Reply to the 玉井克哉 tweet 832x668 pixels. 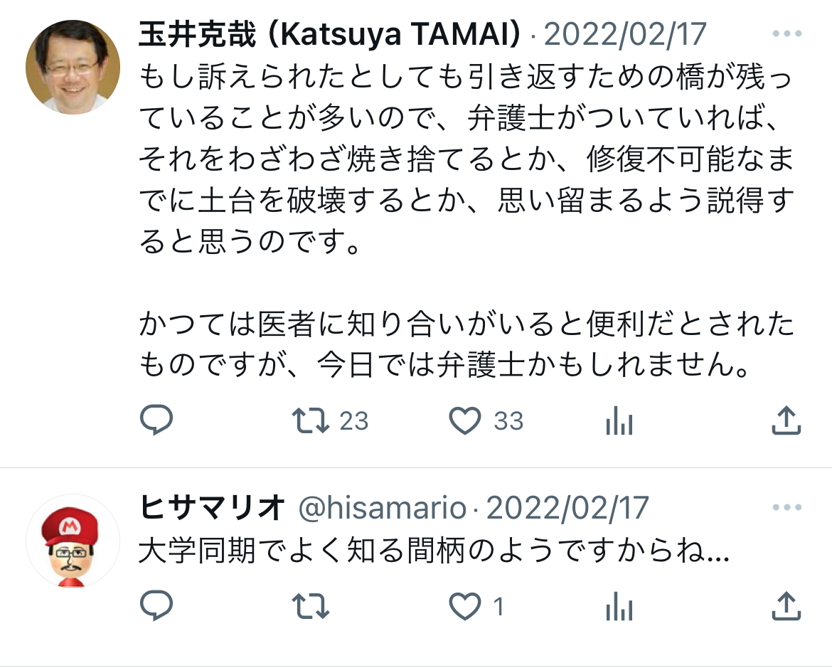point(156,420)
